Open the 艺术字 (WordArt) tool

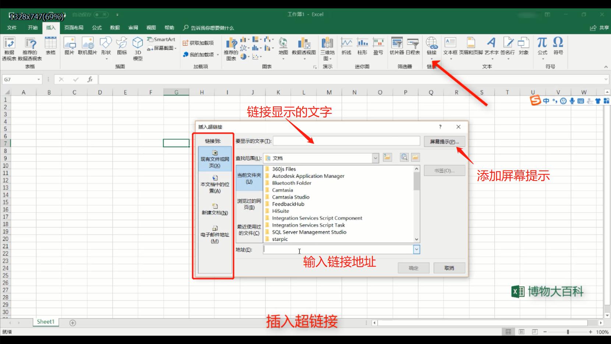[x=491, y=46]
